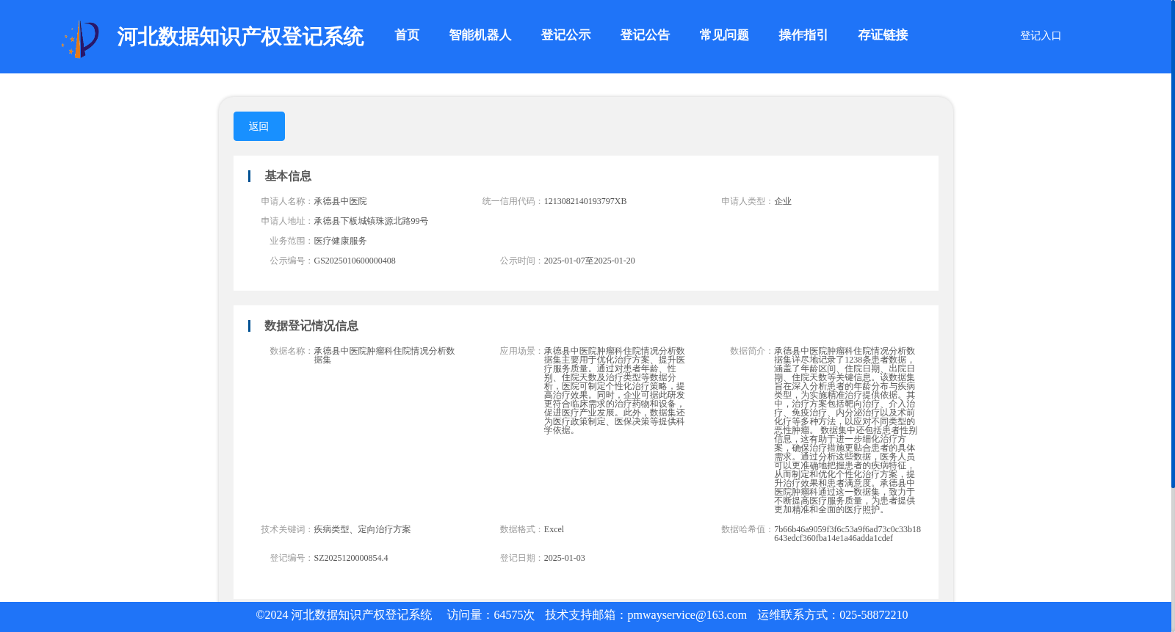1175x632 pixels.
Task: Click the 返回 button
Action: 259,126
